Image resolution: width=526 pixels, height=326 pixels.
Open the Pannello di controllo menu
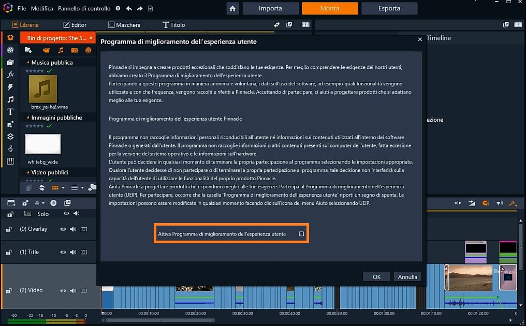[84, 8]
